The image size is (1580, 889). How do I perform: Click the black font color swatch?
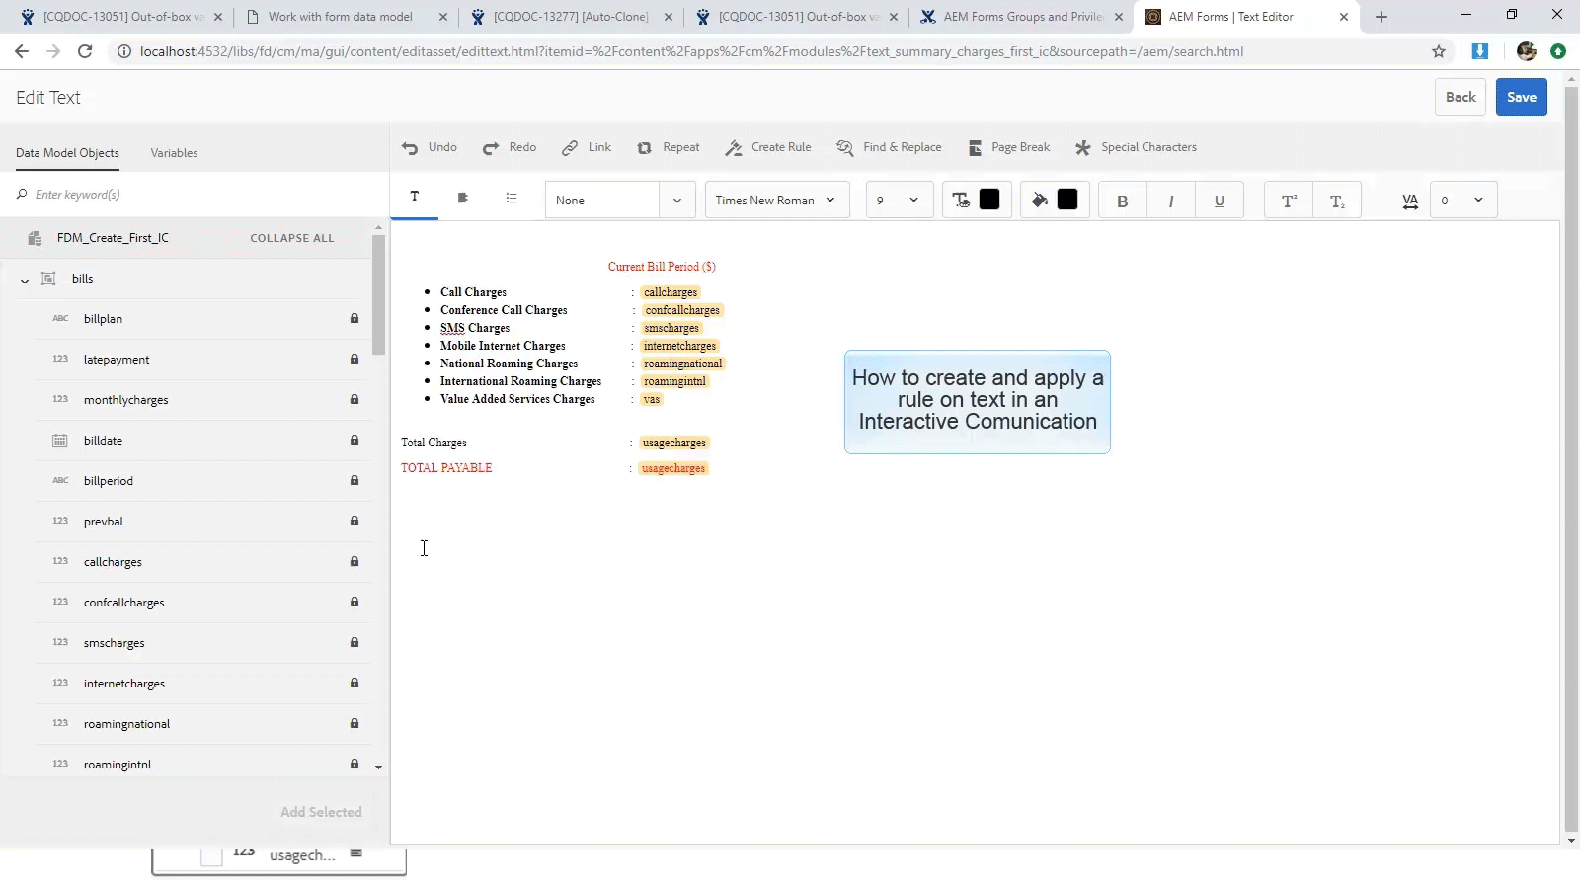point(989,200)
